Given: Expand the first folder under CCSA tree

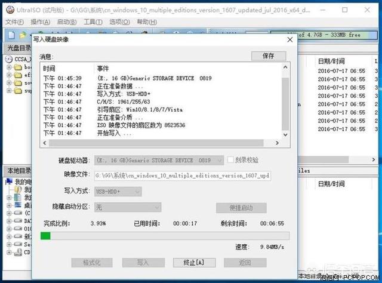Looking at the screenshot, I should [x=10, y=68].
